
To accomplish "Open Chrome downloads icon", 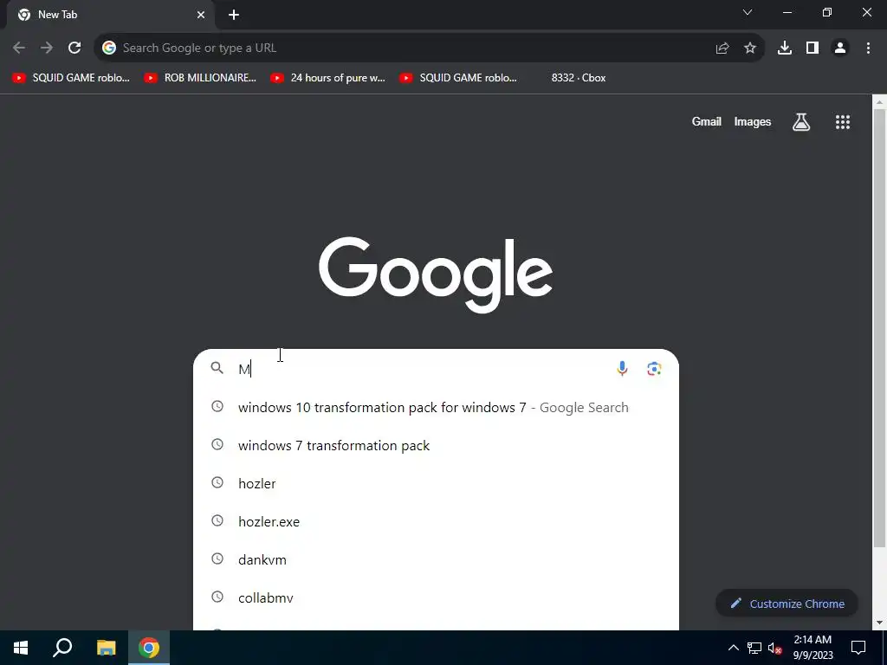I will coord(785,48).
